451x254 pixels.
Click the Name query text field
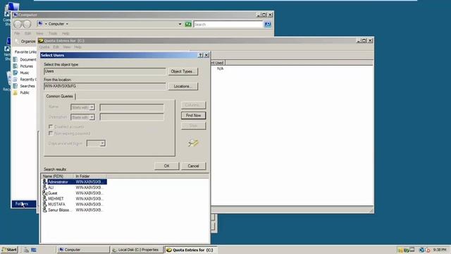click(132, 107)
